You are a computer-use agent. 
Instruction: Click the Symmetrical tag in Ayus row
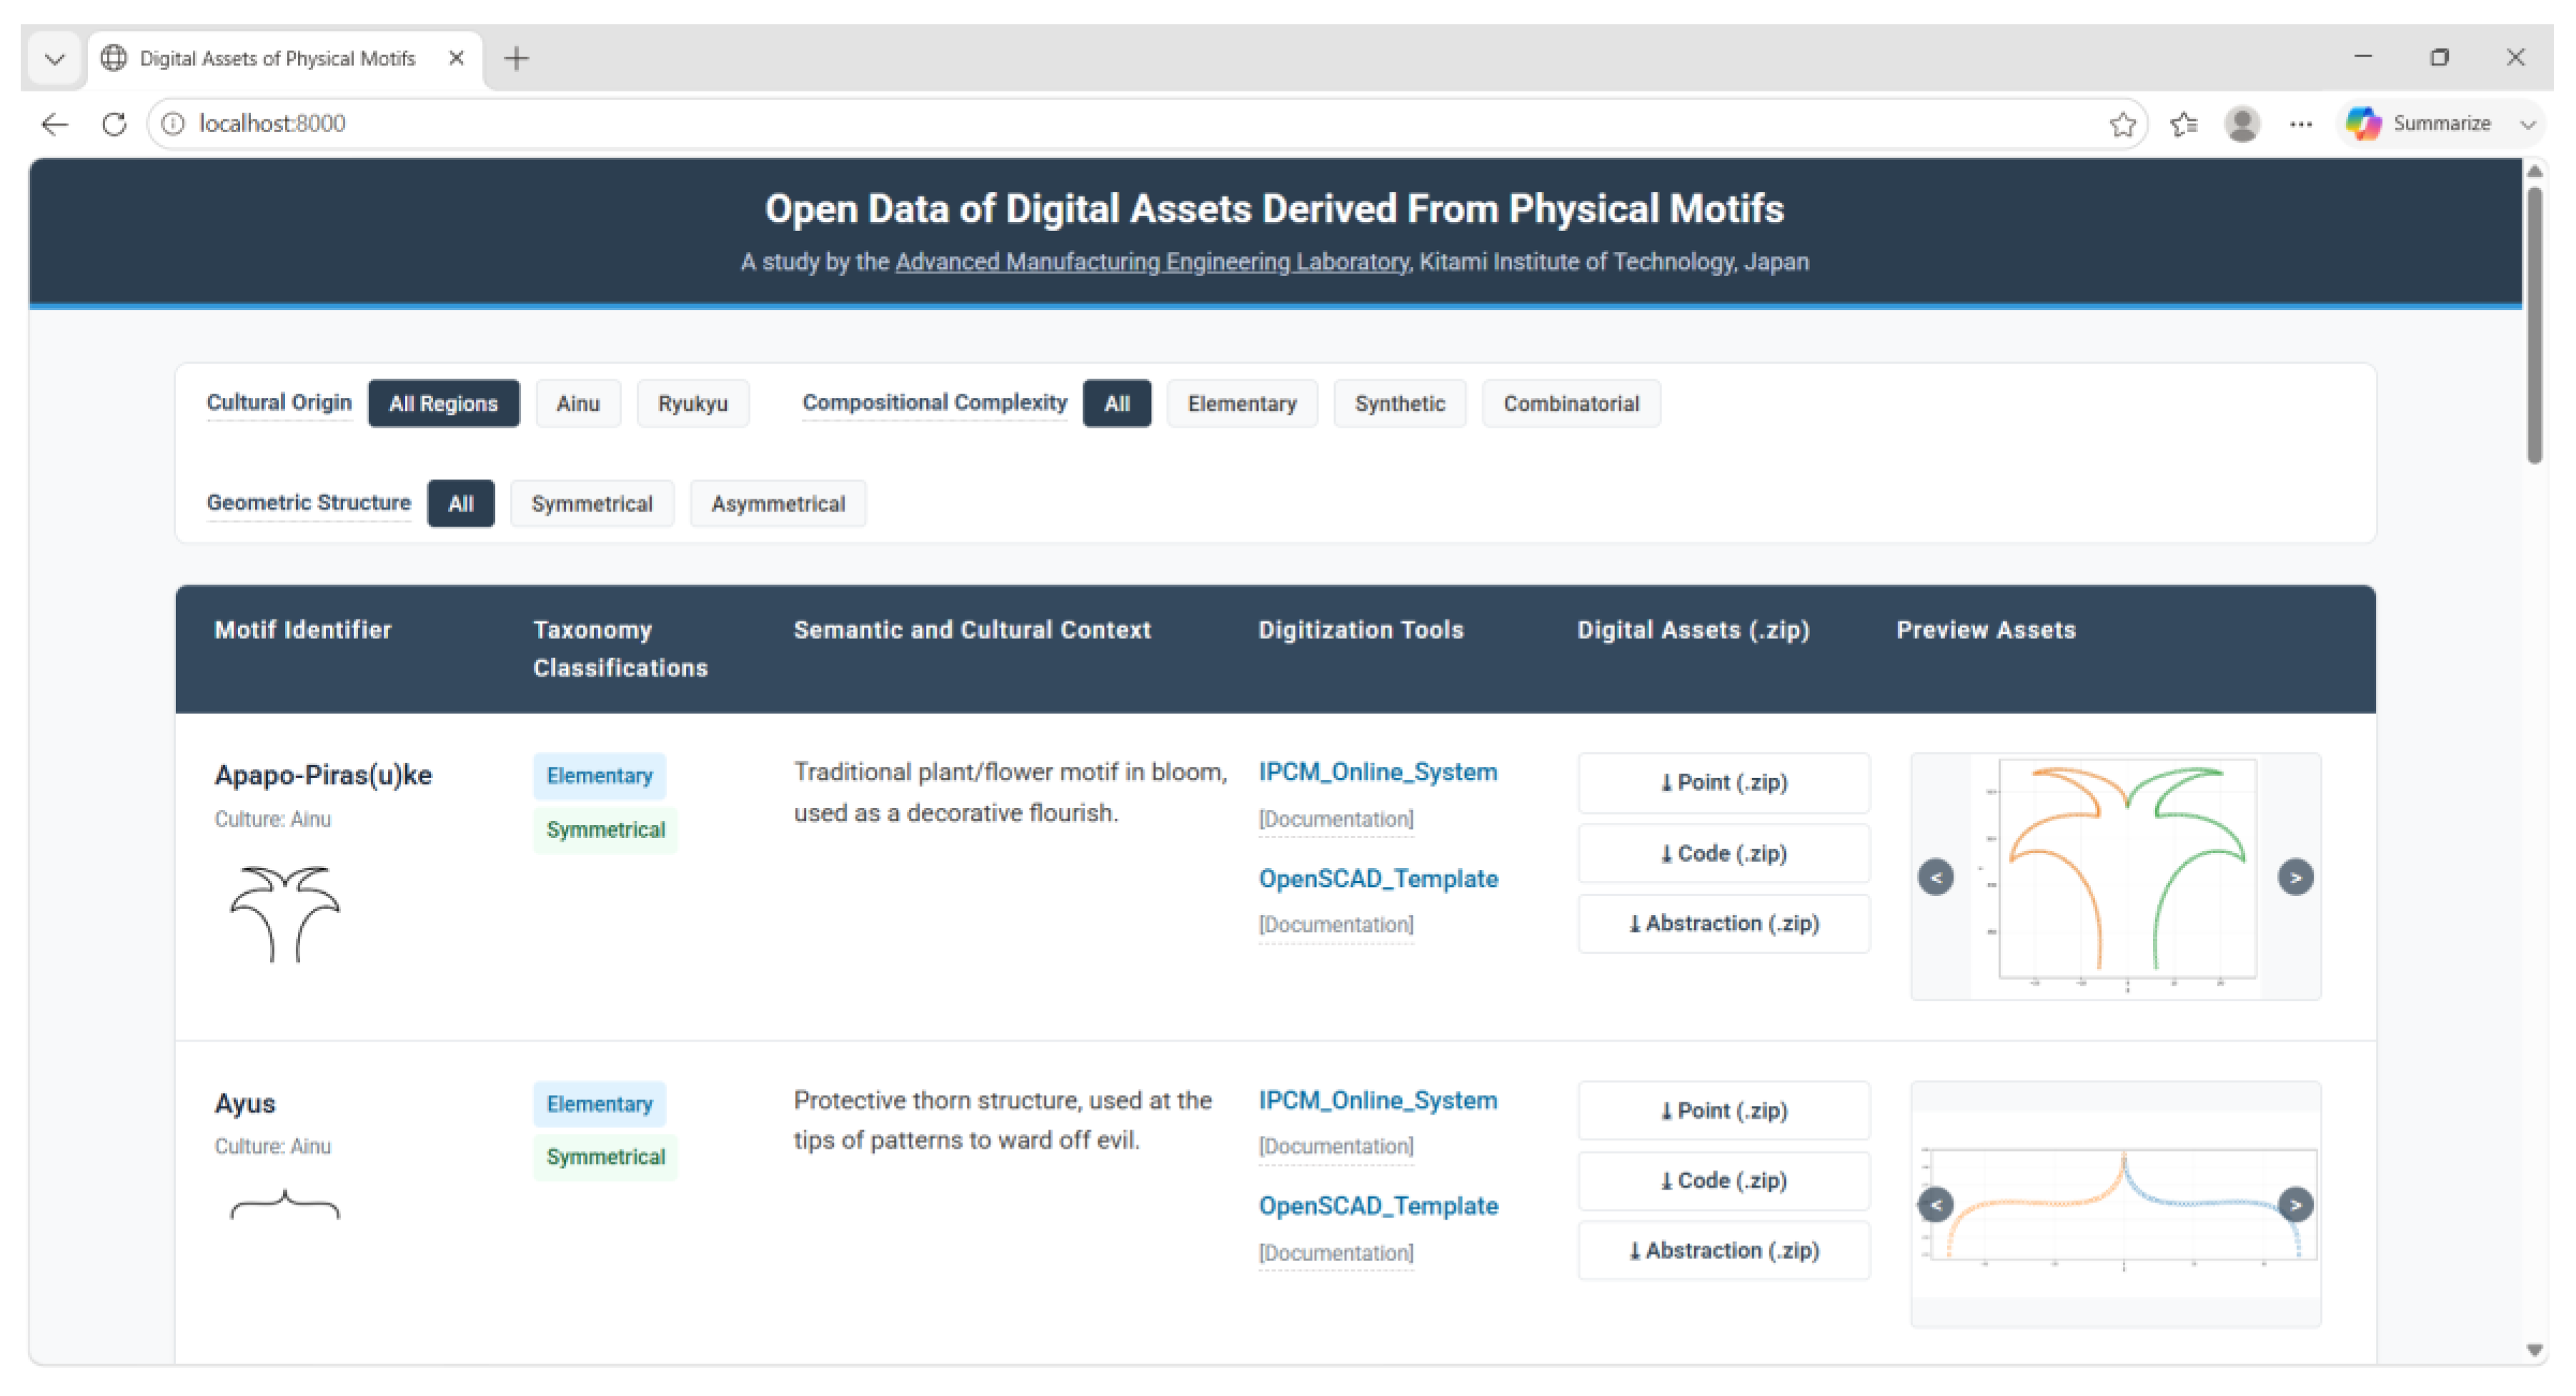click(x=605, y=1158)
